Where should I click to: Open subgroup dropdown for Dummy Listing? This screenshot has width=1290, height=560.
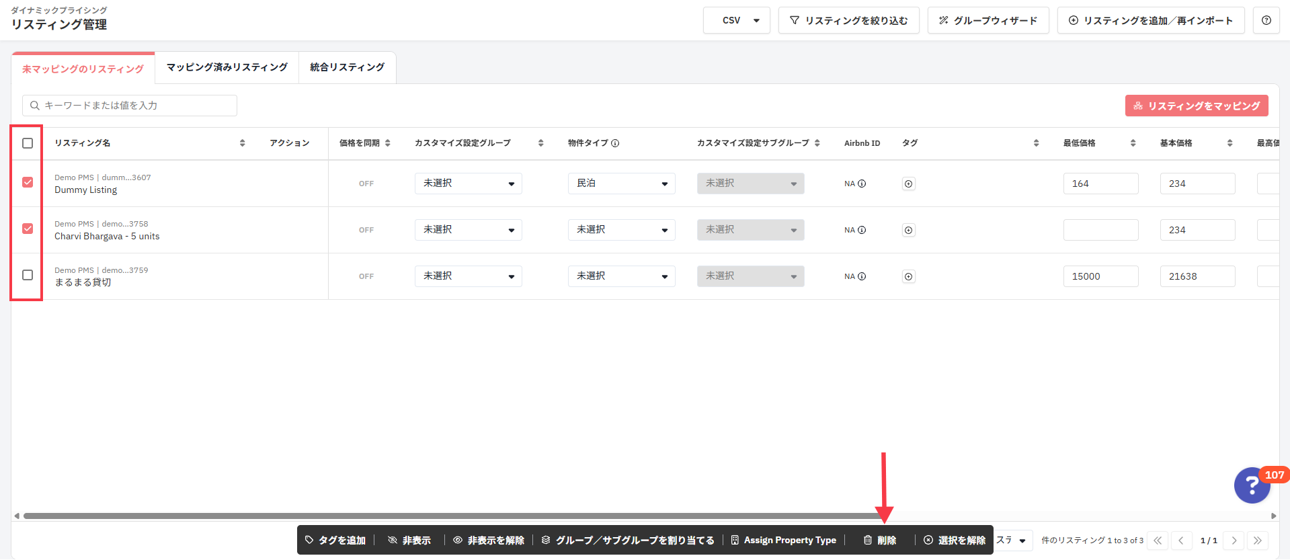click(x=751, y=184)
